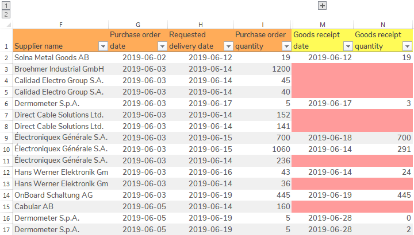Open the Goods receipt date filter dropdown
414x235 pixels.
347,46
